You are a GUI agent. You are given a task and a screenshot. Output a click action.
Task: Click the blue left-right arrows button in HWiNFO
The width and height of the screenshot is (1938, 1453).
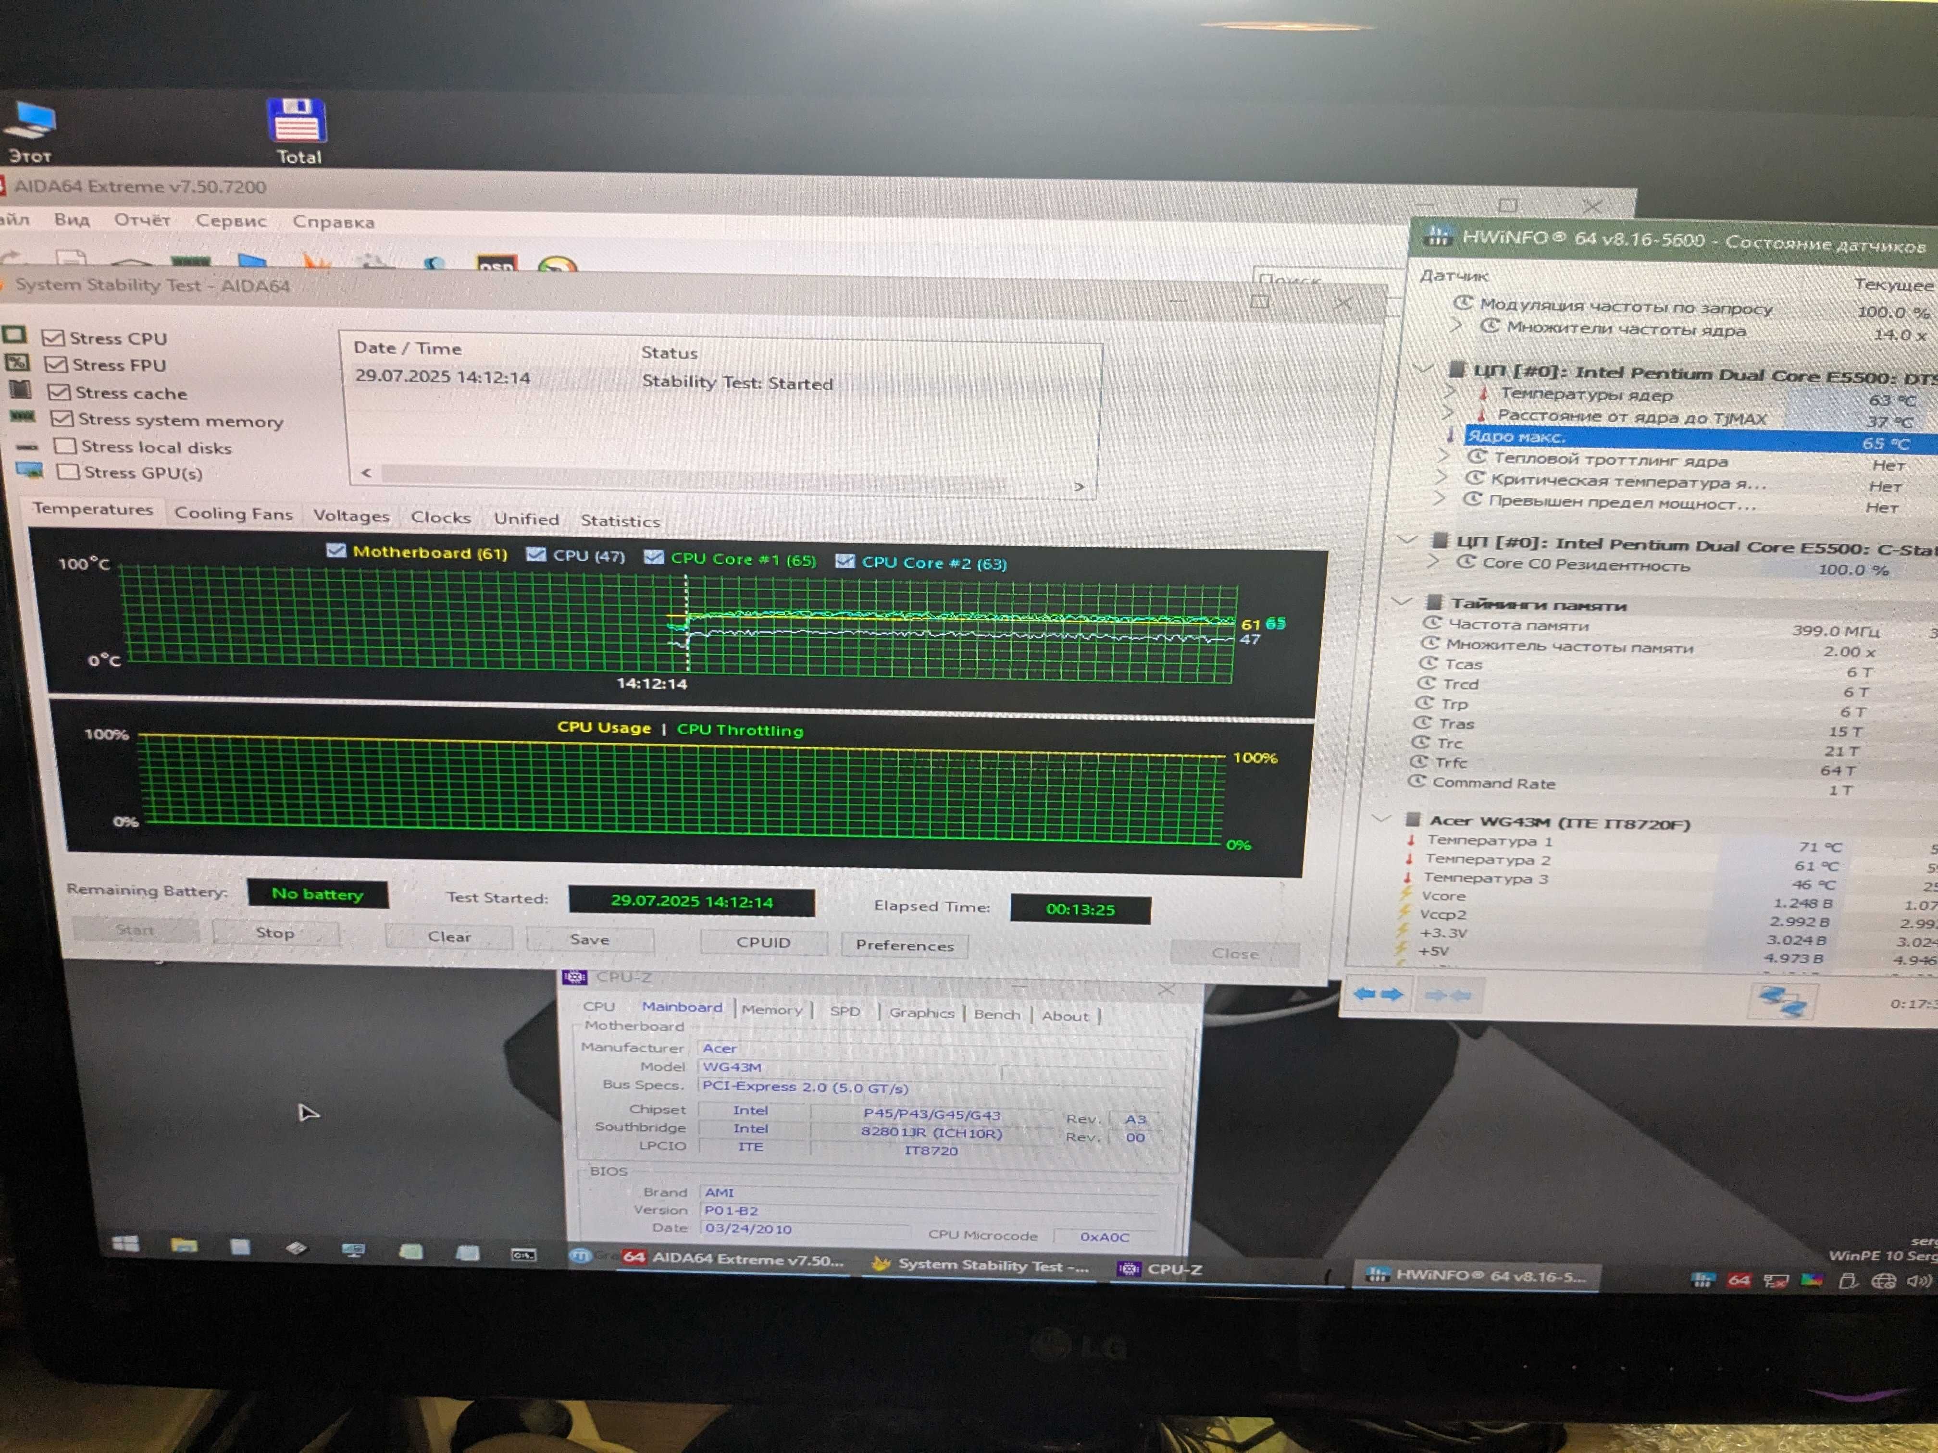(1377, 994)
